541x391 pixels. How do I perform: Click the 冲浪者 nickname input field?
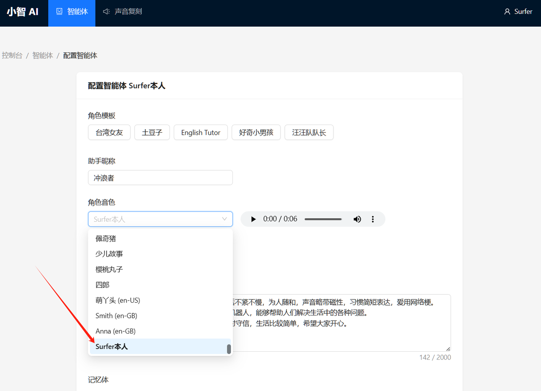(160, 177)
